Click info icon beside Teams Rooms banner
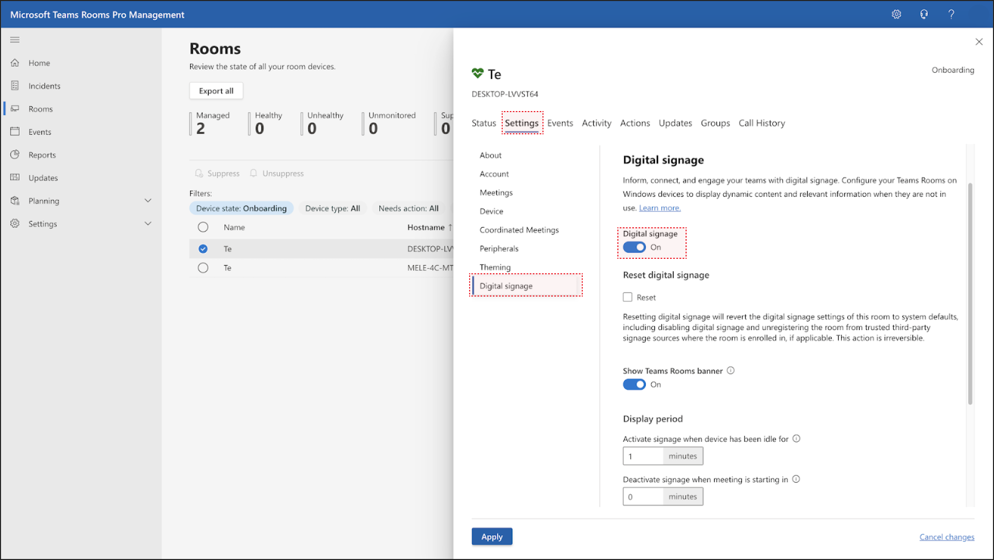The height and width of the screenshot is (560, 994). point(731,370)
